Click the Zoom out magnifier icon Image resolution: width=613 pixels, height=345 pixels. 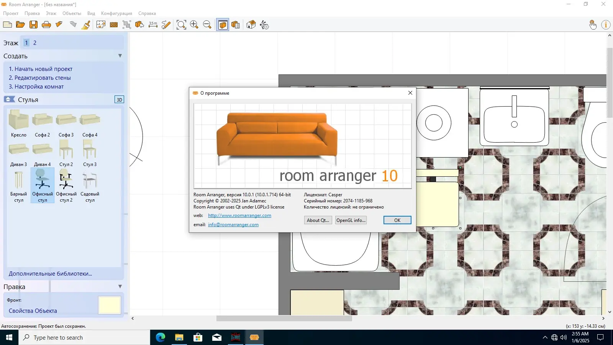point(207,25)
